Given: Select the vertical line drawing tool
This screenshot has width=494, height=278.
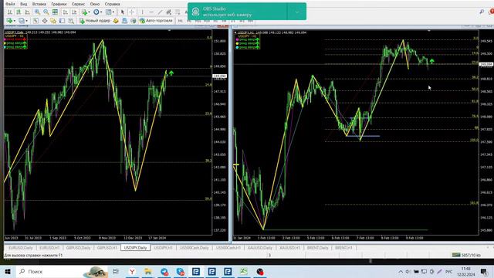Looking at the screenshot, I should point(142,12).
